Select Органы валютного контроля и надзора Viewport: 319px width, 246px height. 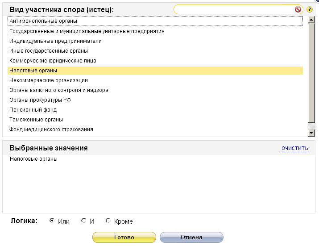pyautogui.click(x=155, y=90)
